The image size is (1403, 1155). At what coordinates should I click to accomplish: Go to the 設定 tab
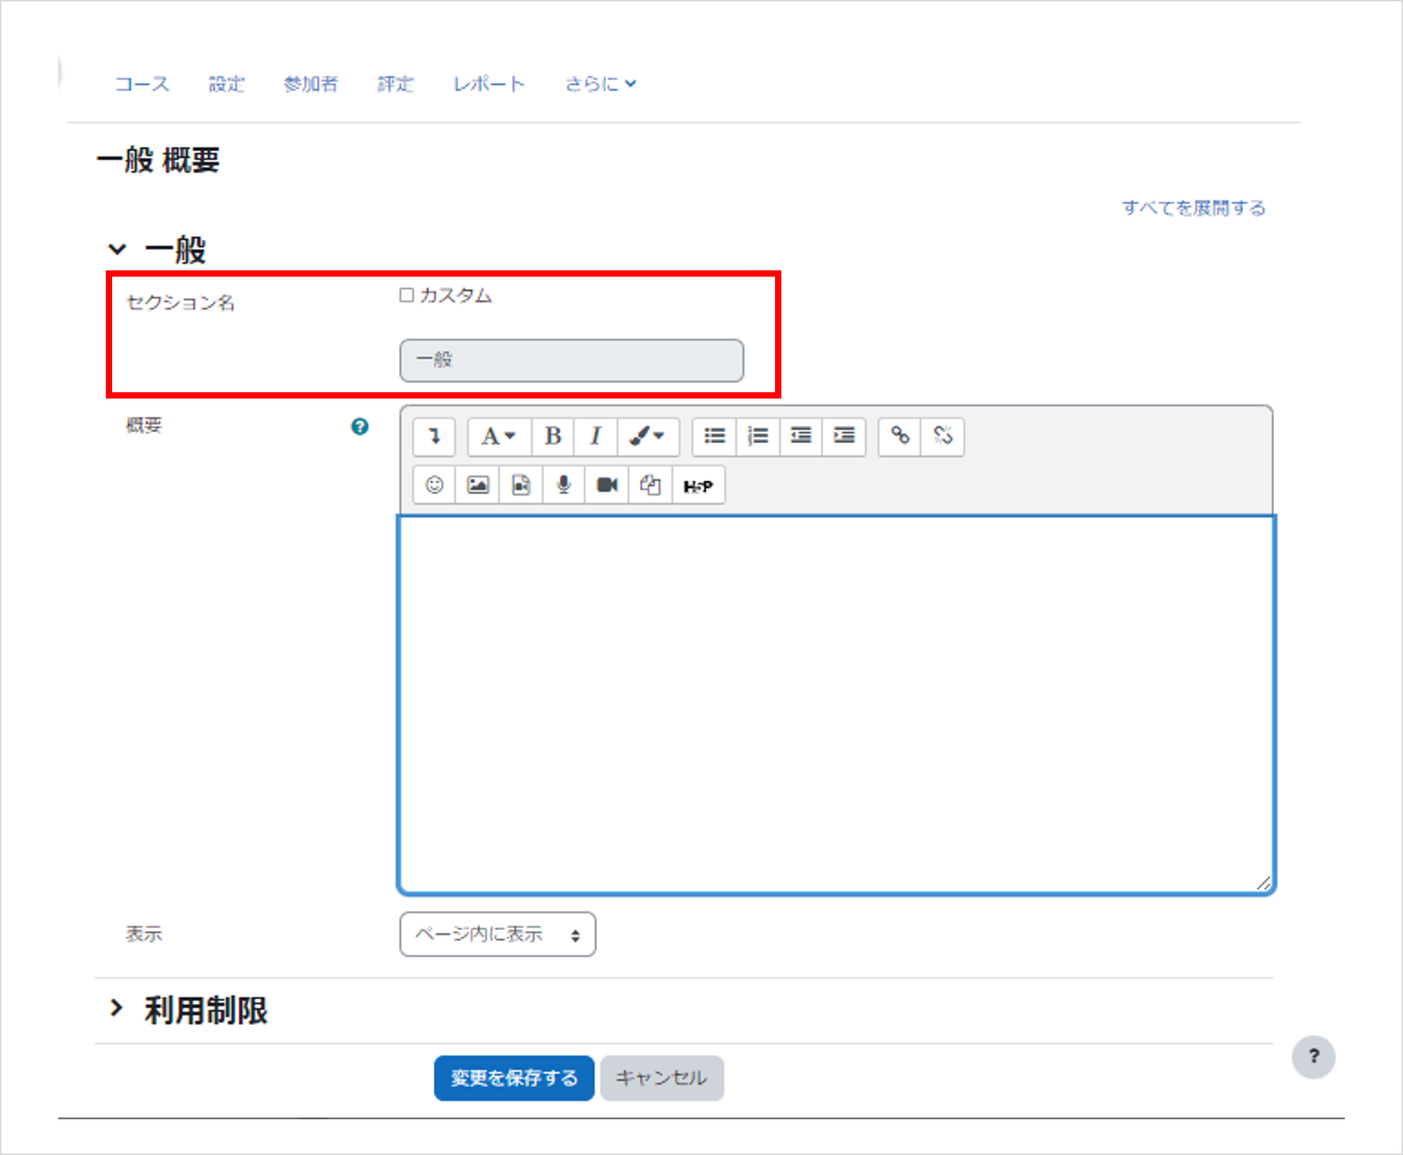click(226, 84)
